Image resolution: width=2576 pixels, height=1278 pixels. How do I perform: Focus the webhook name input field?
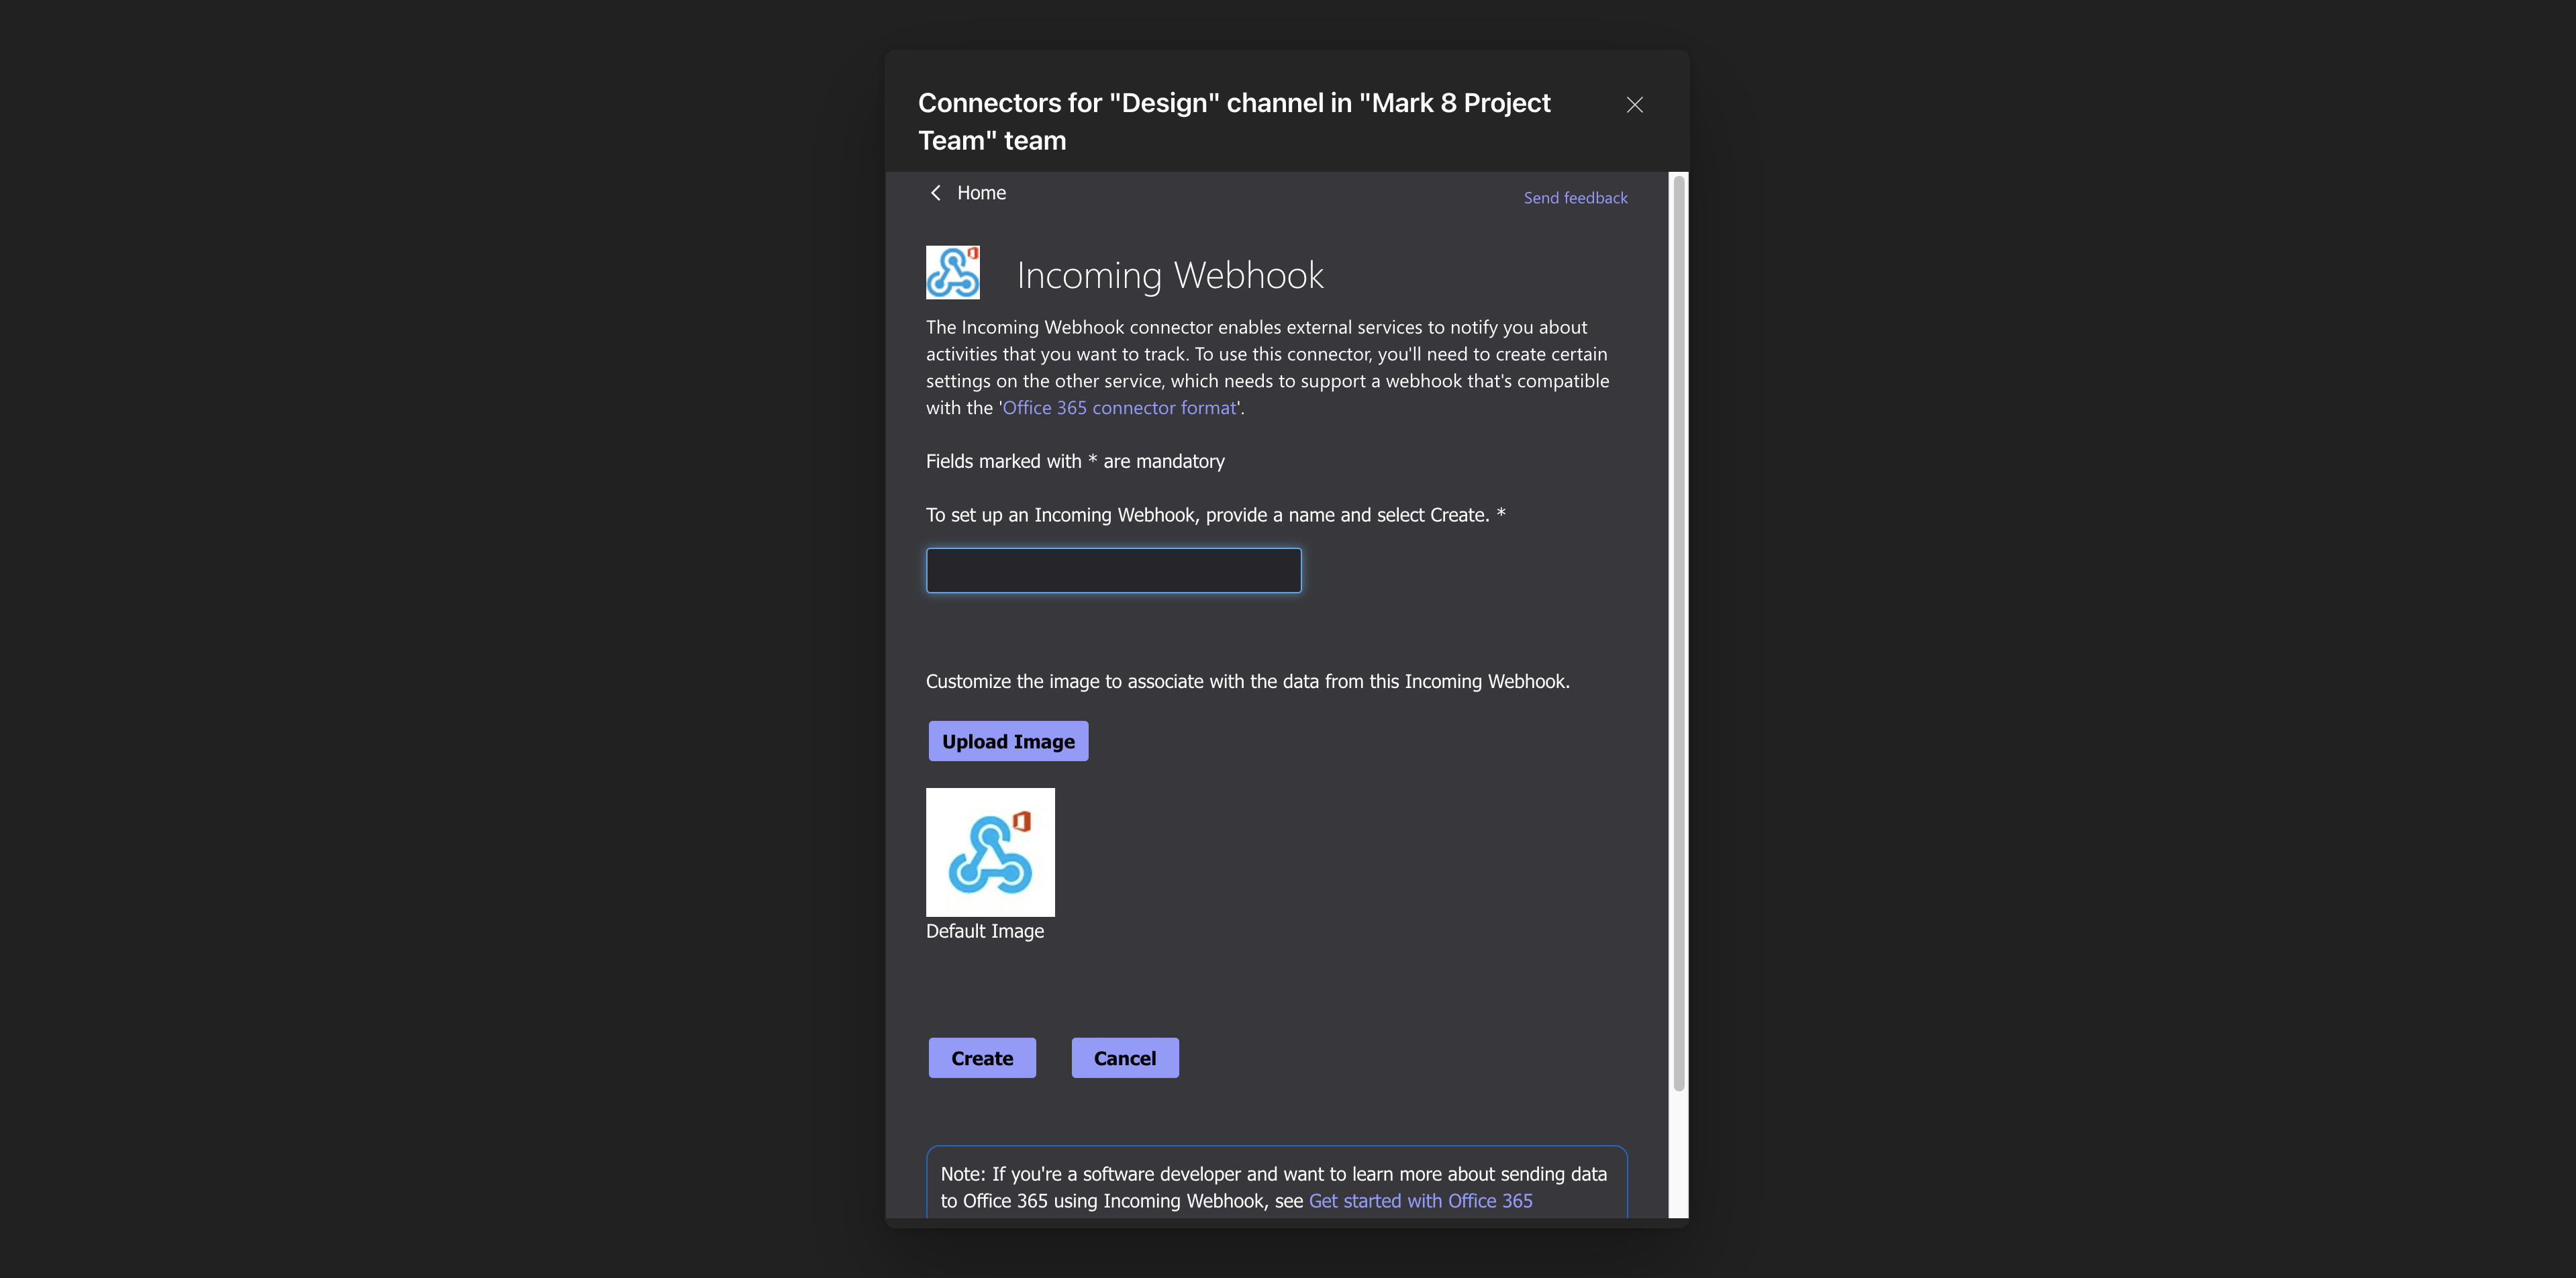click(x=1113, y=570)
